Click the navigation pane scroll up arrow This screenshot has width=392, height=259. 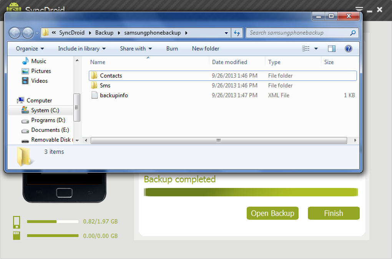tap(77, 60)
